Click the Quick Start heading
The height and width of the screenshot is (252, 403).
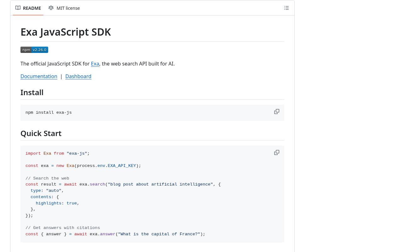pos(41,133)
